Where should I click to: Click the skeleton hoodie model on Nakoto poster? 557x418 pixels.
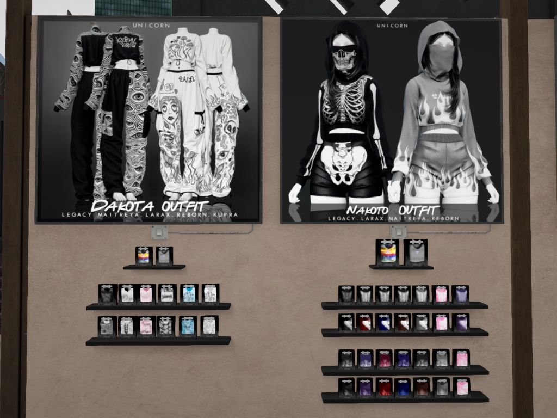344,120
